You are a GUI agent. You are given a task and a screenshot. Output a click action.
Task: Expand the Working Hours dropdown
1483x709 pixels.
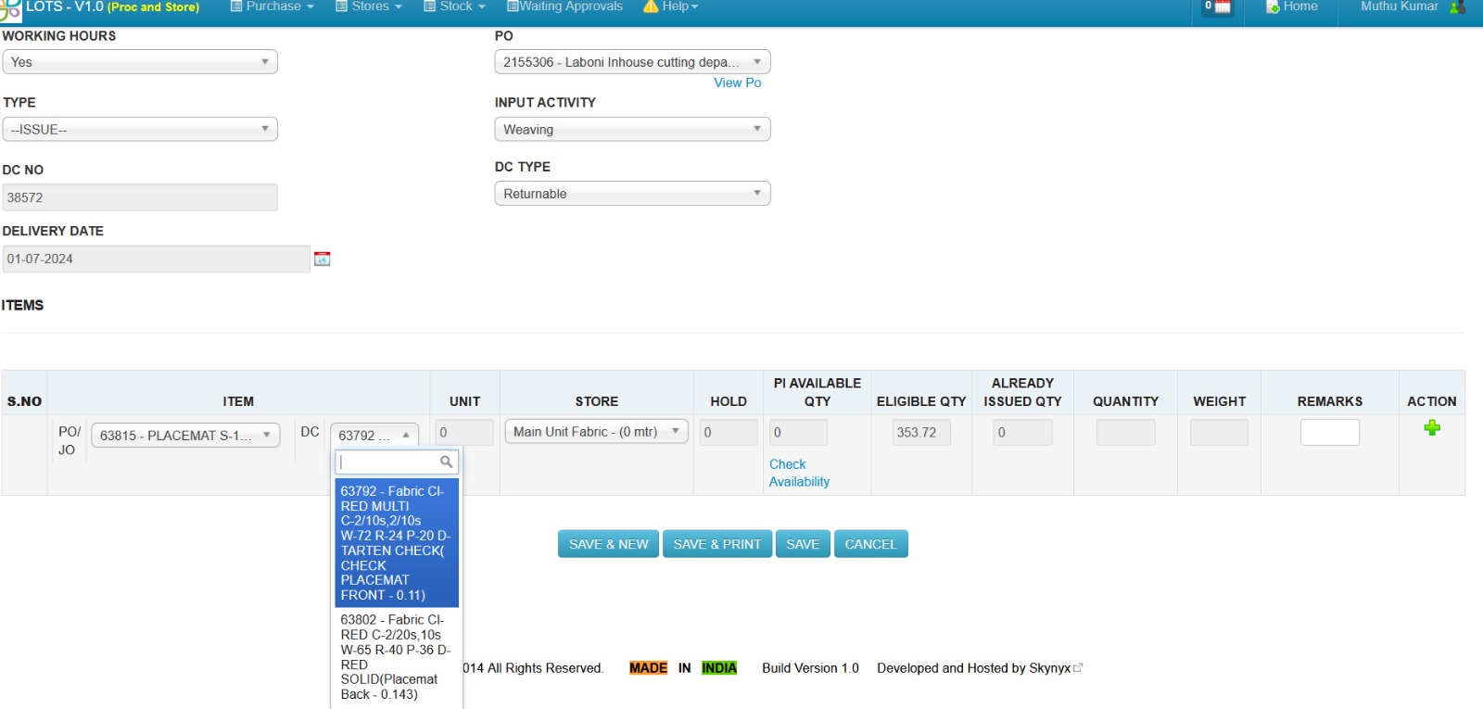point(140,62)
